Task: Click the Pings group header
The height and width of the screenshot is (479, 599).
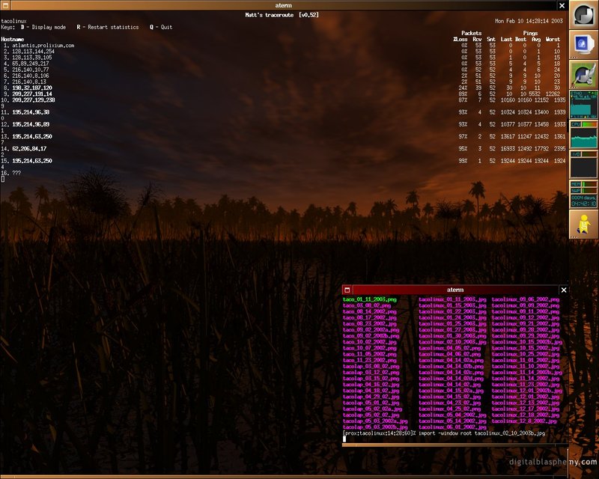Action: 530,33
